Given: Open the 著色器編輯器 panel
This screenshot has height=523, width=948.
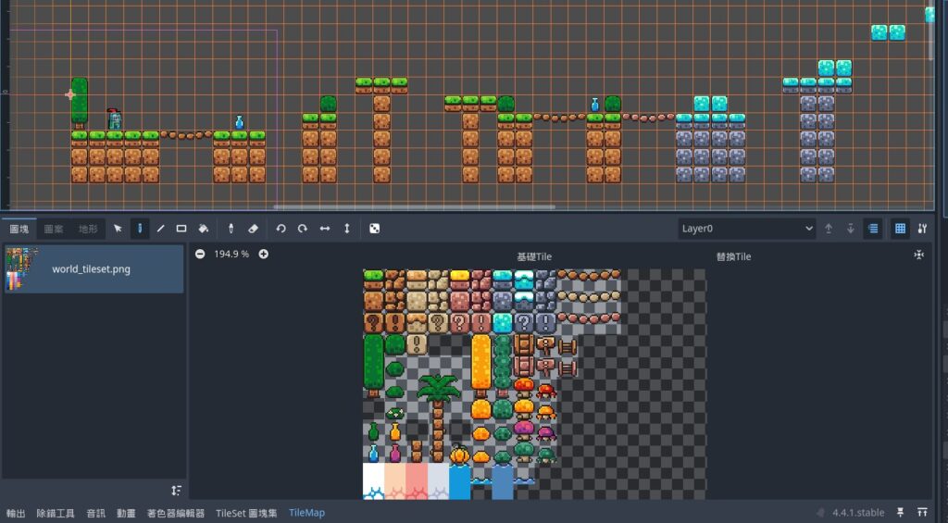Looking at the screenshot, I should coord(176,513).
